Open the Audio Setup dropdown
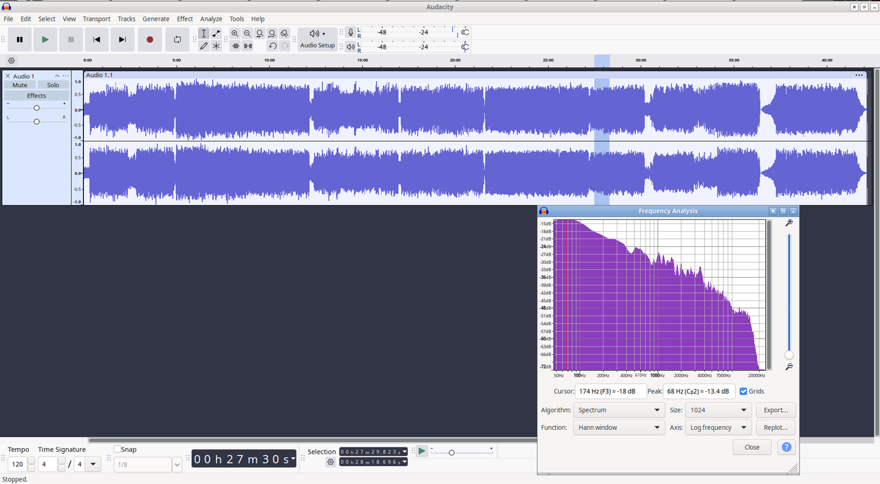880x484 pixels. (317, 39)
